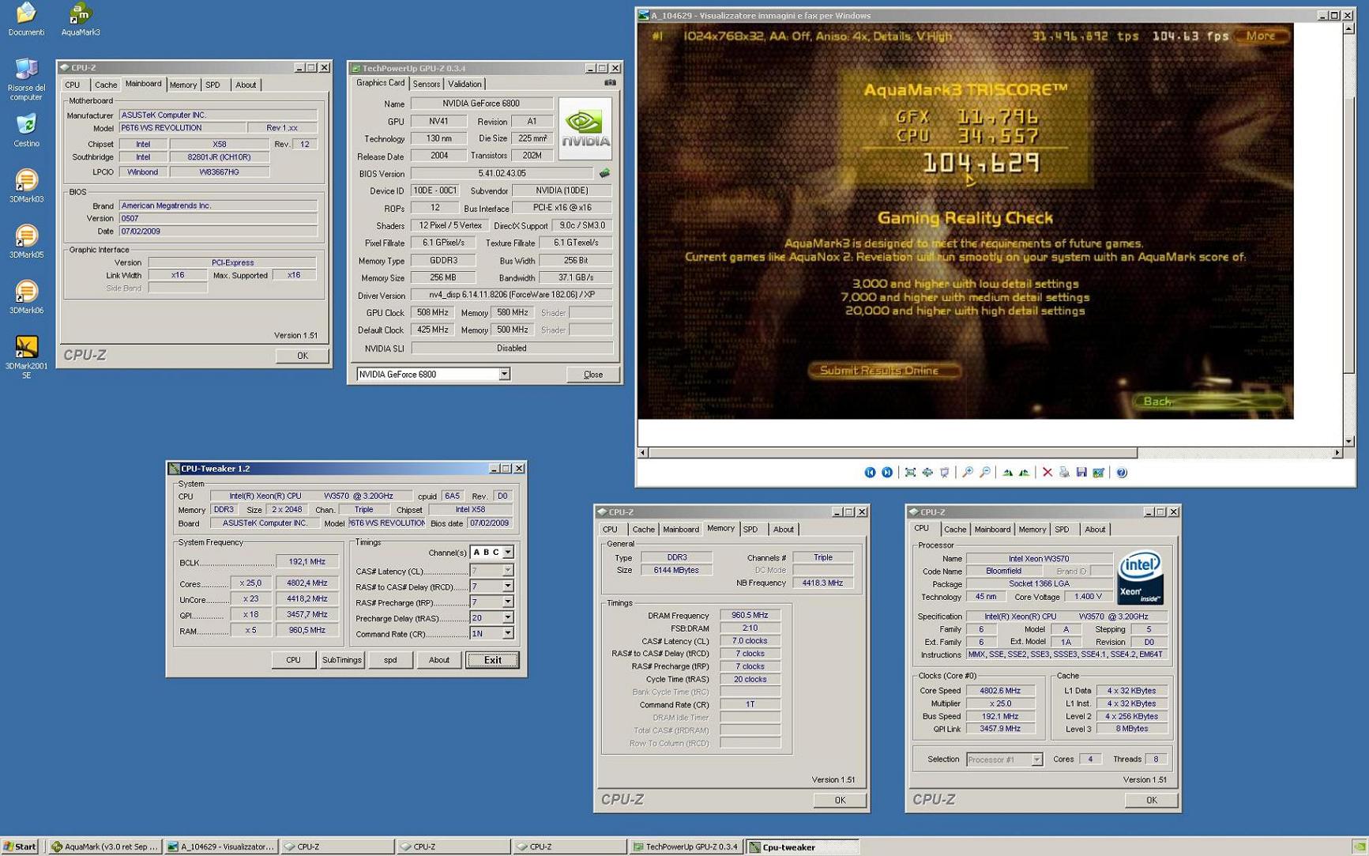Expand RAS# Precharge (tRP) dropdown
The height and width of the screenshot is (856, 1369).
click(508, 602)
